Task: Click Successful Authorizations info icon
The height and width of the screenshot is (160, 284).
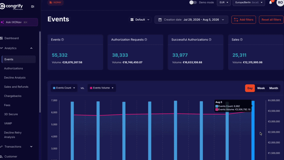Action: coord(210,39)
